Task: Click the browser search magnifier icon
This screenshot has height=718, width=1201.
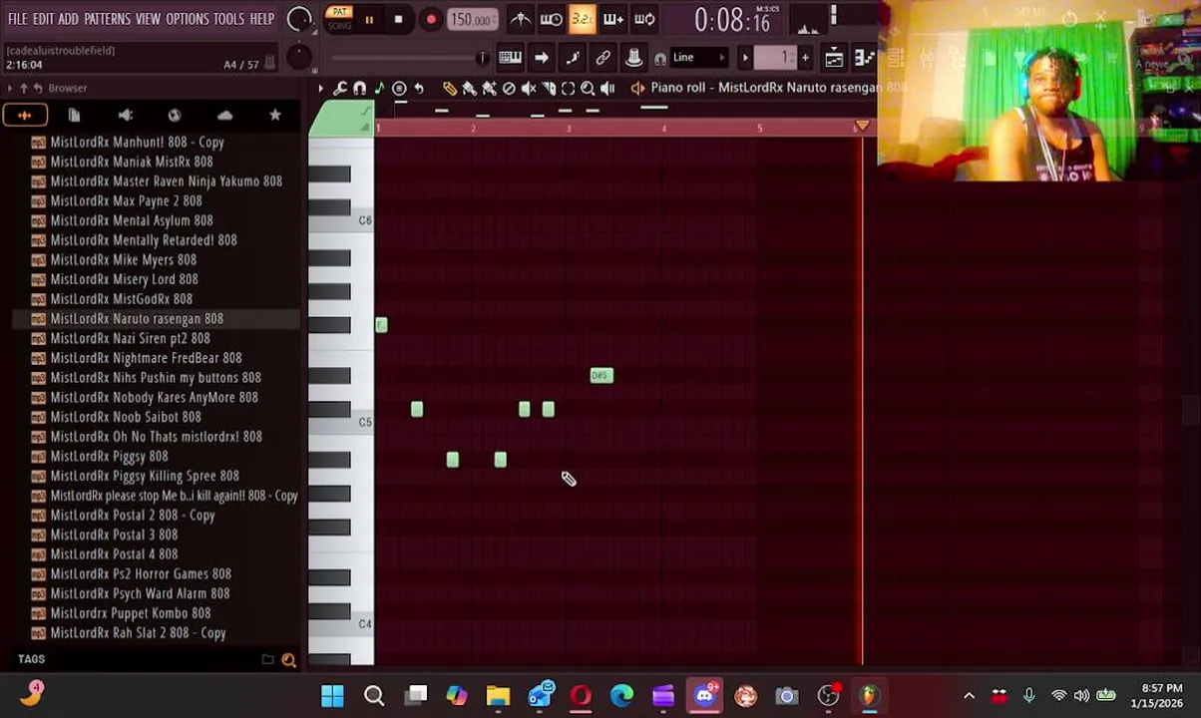Action: pyautogui.click(x=288, y=659)
